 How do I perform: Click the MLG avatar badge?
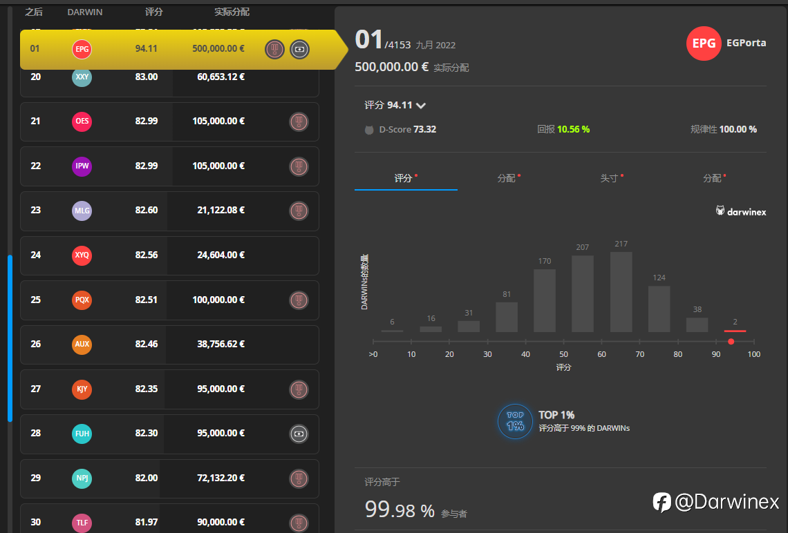pyautogui.click(x=82, y=211)
